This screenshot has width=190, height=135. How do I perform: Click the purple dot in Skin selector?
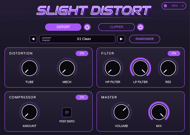point(165,6)
